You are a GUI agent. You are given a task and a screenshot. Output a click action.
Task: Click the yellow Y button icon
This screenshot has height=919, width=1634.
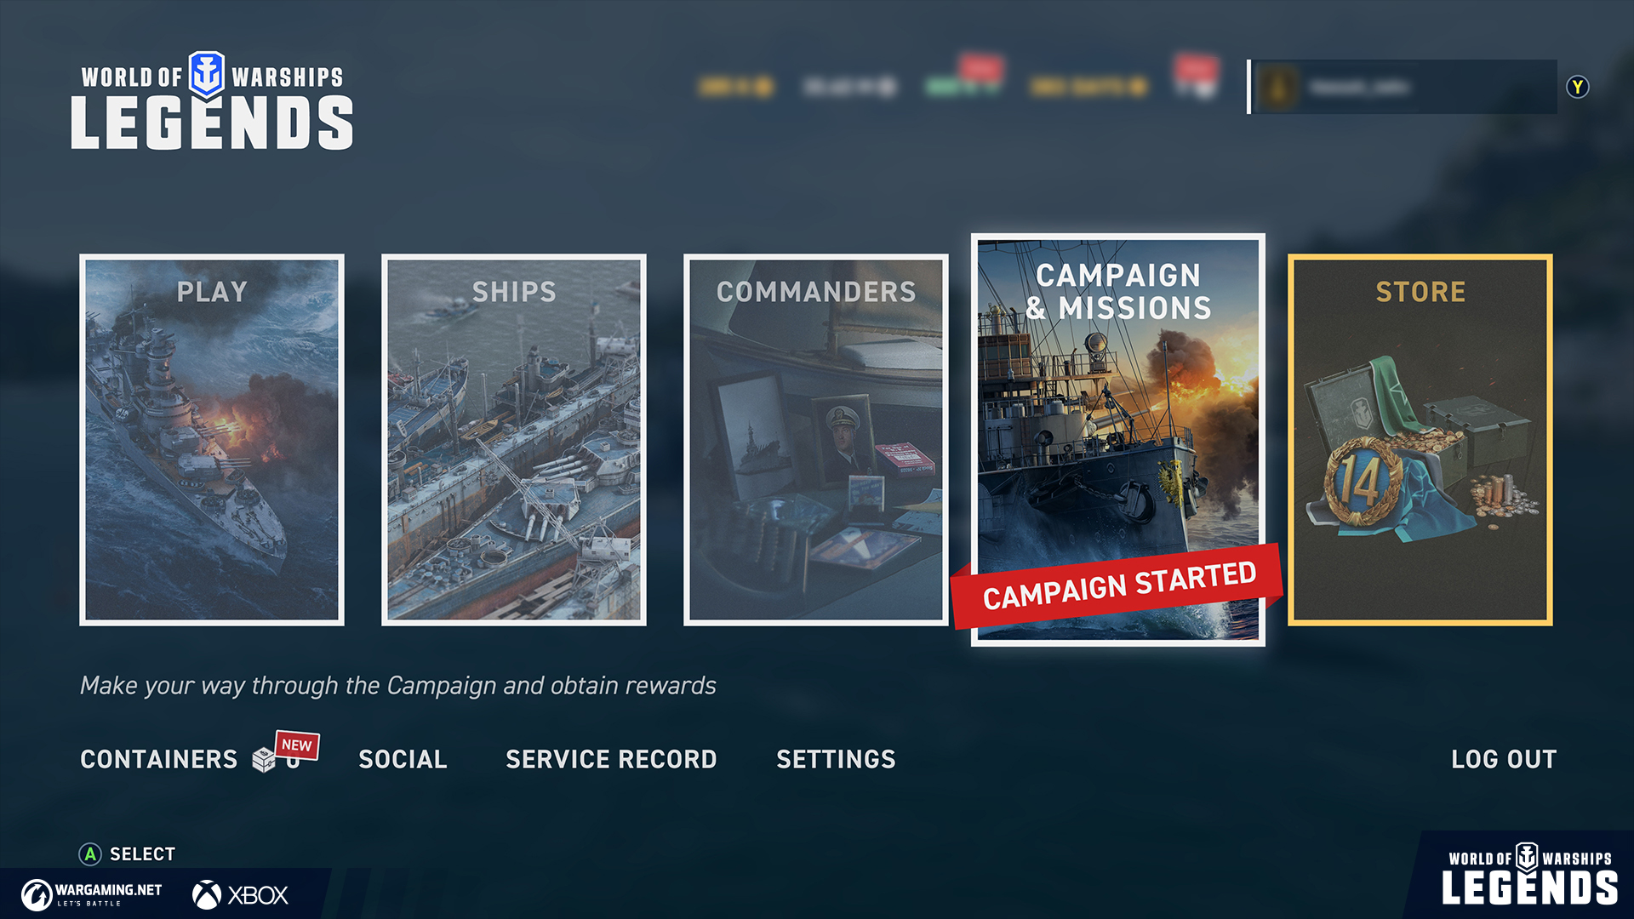(1578, 87)
